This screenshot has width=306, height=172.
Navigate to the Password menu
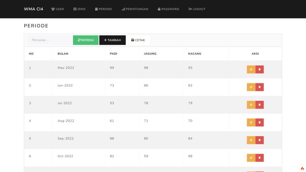(169, 9)
